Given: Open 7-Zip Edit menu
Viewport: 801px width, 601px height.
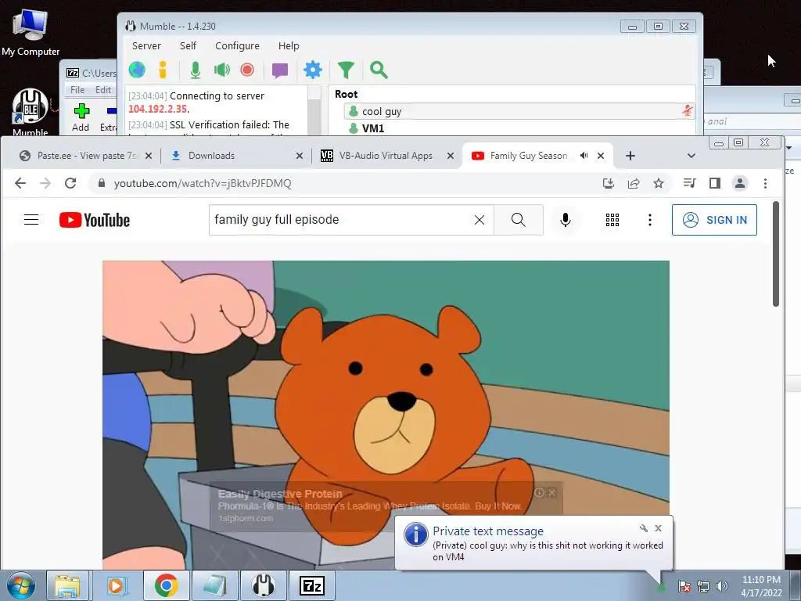Looking at the screenshot, I should 102,89.
